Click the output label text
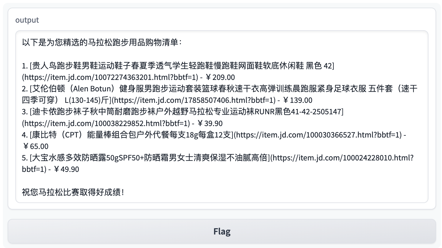The image size is (442, 248). click(x=27, y=20)
